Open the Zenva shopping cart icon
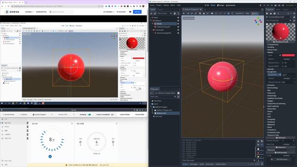The height and width of the screenshot is (167, 297). click(x=130, y=12)
